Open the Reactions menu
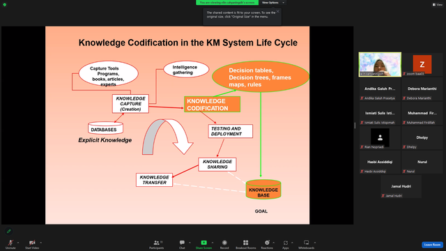Viewport: 446px width, 251px height. [267, 244]
